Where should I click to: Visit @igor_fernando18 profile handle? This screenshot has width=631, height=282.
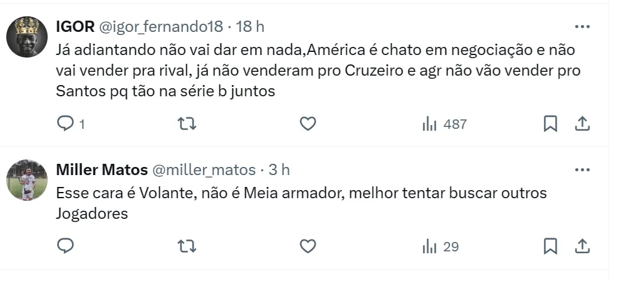[160, 27]
